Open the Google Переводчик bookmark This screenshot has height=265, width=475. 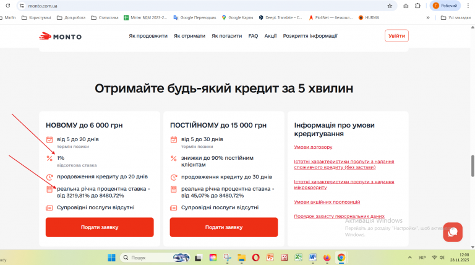[195, 17]
